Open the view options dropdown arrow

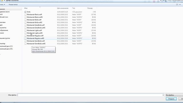180,5
